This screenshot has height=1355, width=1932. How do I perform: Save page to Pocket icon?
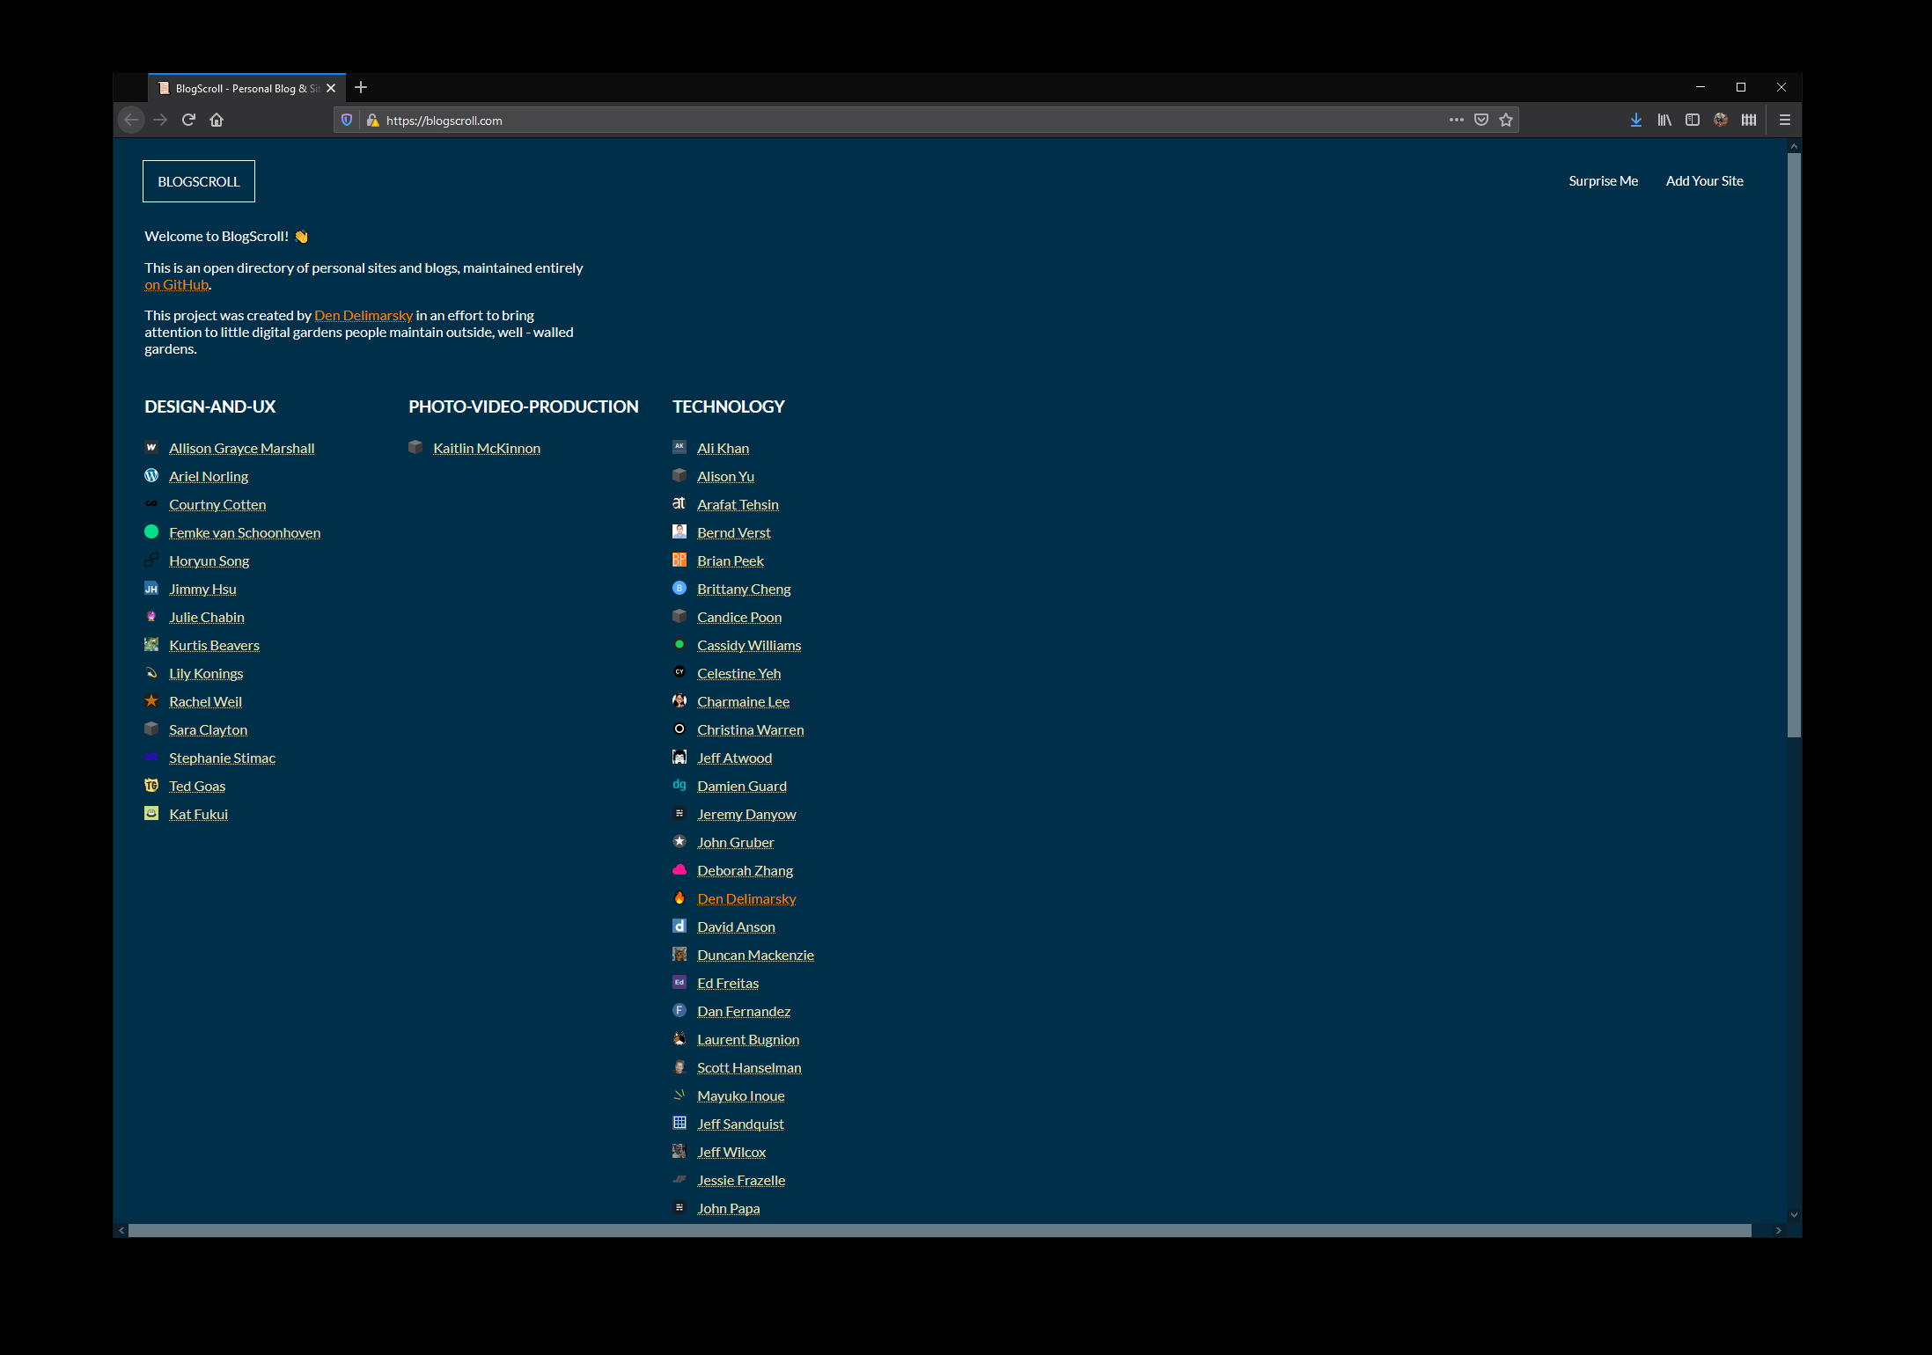coord(1481,121)
